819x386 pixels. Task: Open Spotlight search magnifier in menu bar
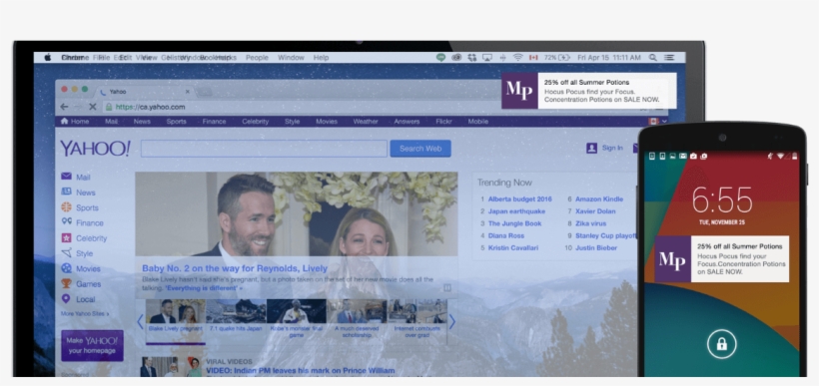[x=653, y=58]
